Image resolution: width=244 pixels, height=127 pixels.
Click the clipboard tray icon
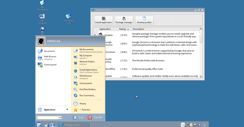tap(191, 125)
